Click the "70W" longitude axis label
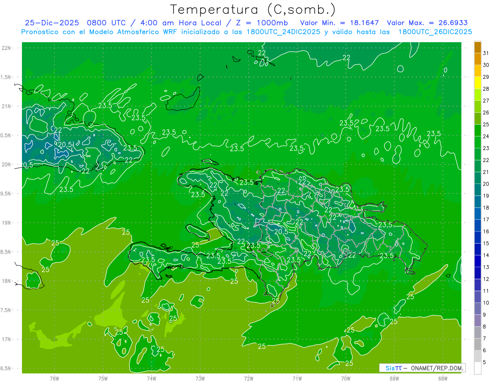Viewport: 497px width, 384px height. [x=346, y=378]
